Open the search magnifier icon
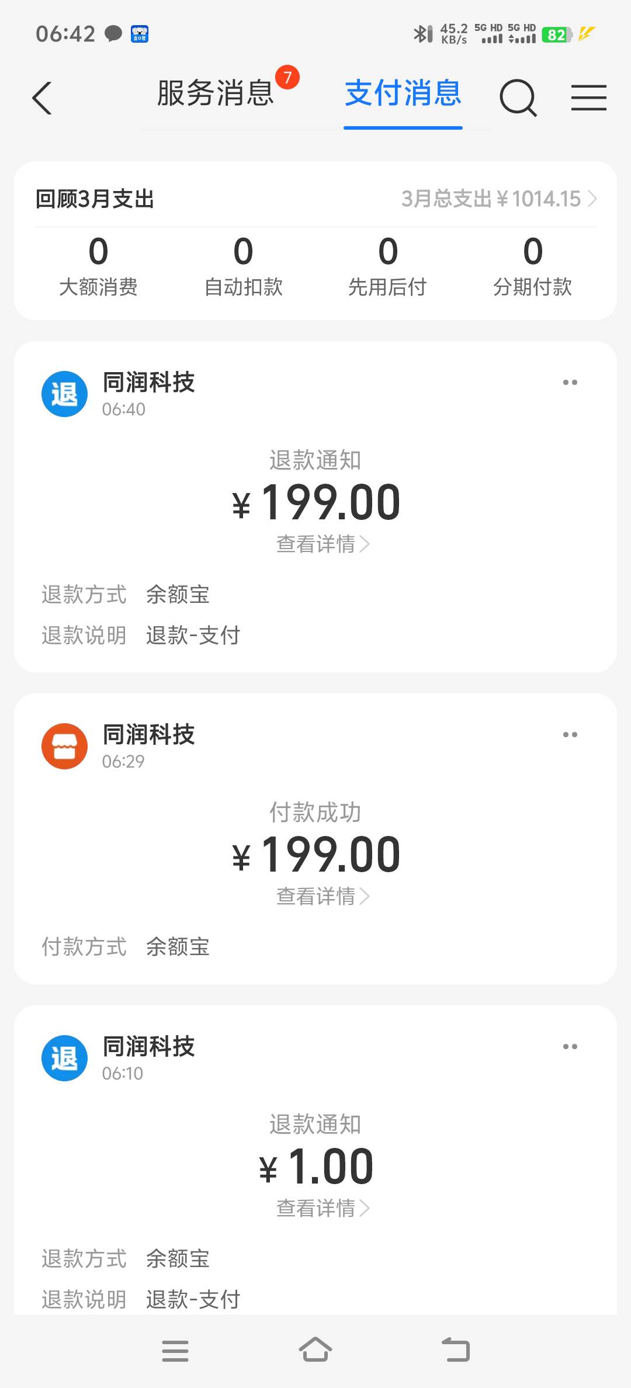The height and width of the screenshot is (1388, 631). click(x=518, y=98)
